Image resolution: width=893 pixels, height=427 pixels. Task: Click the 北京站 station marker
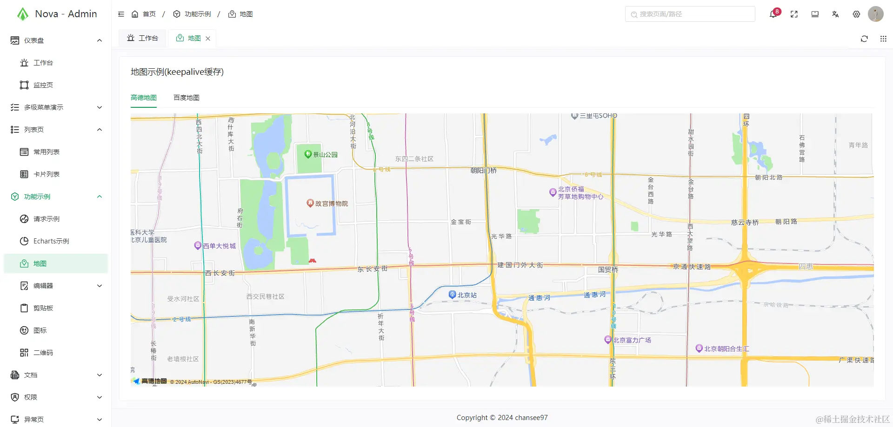452,295
